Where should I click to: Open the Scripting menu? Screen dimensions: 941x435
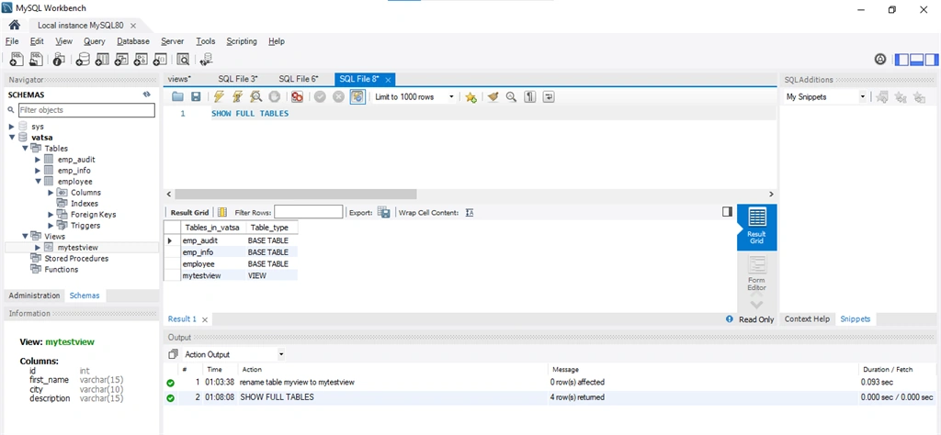[x=242, y=41]
